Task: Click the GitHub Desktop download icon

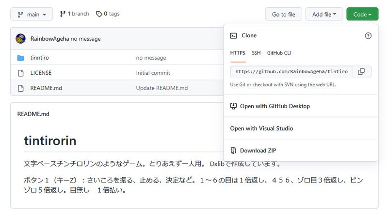Action: pos(233,106)
